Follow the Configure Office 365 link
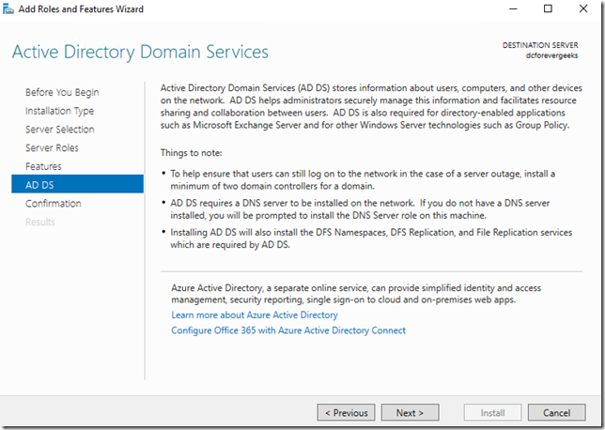605x430 pixels. pos(288,330)
